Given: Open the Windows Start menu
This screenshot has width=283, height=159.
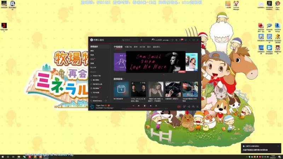Looking at the screenshot, I should pyautogui.click(x=2, y=157).
